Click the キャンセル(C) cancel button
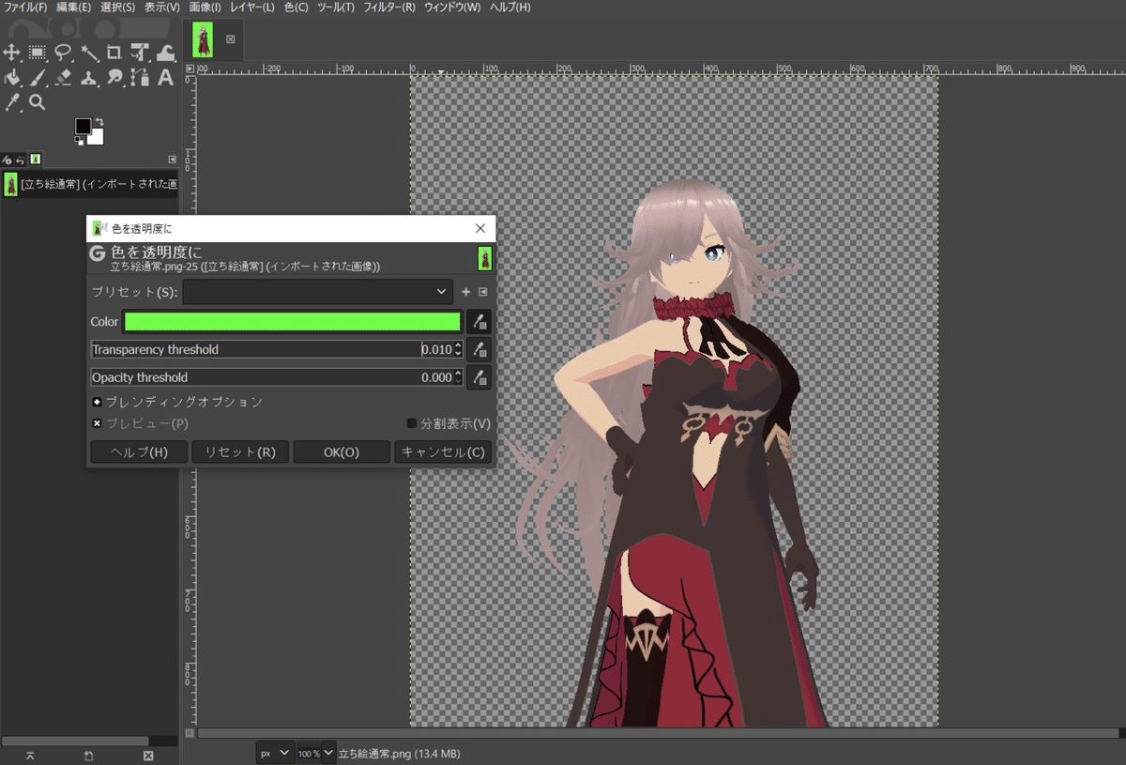The height and width of the screenshot is (765, 1126). pyautogui.click(x=443, y=452)
